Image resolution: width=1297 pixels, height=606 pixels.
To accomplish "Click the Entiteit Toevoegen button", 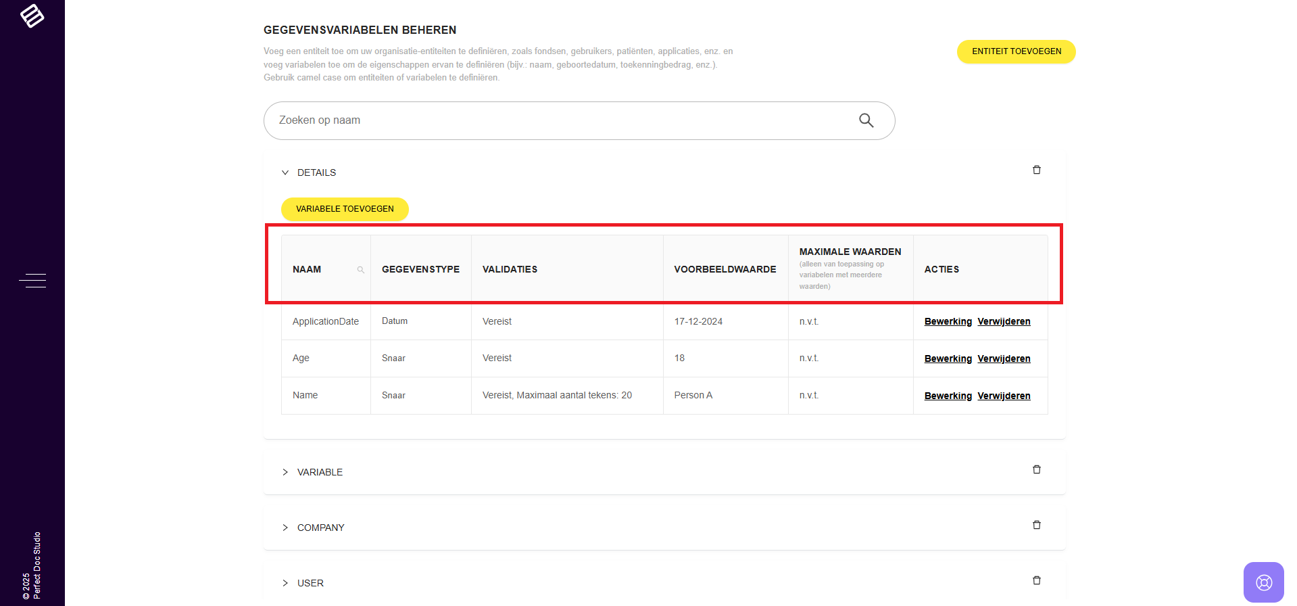I will click(x=1016, y=51).
